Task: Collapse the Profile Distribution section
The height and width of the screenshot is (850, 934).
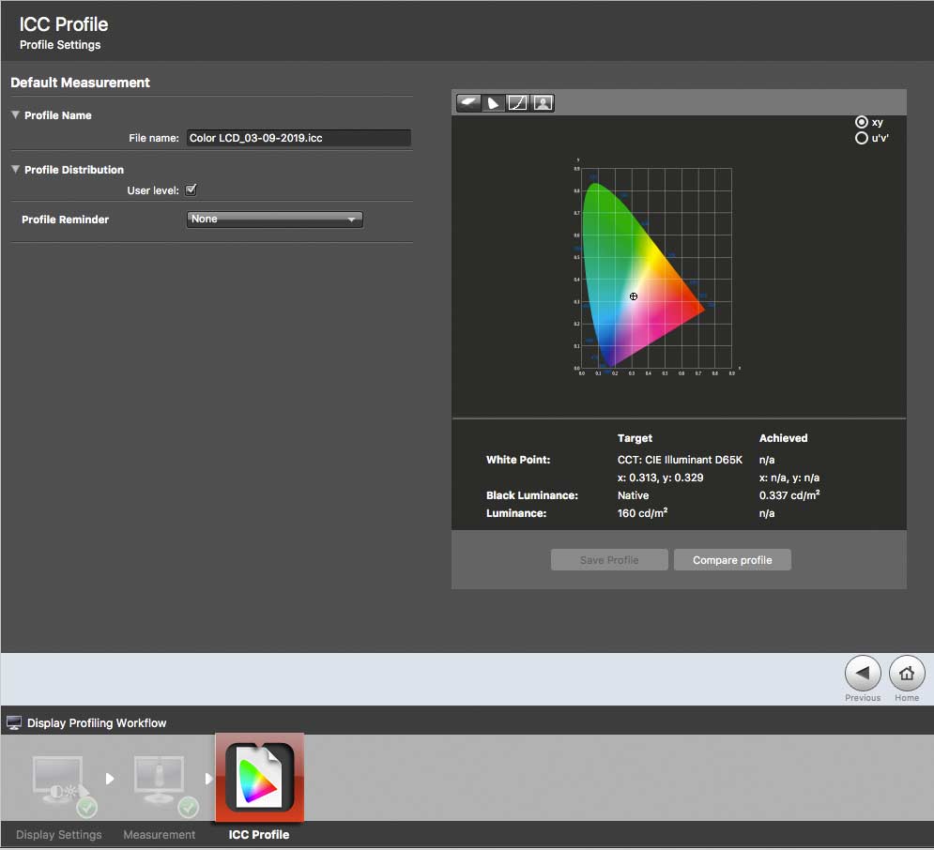Action: pyautogui.click(x=15, y=169)
